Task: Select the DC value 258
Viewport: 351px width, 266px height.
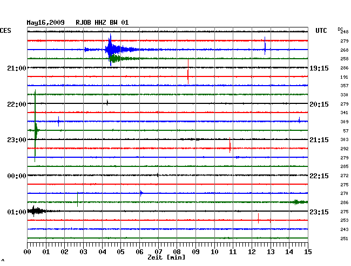Action: pyautogui.click(x=345, y=59)
